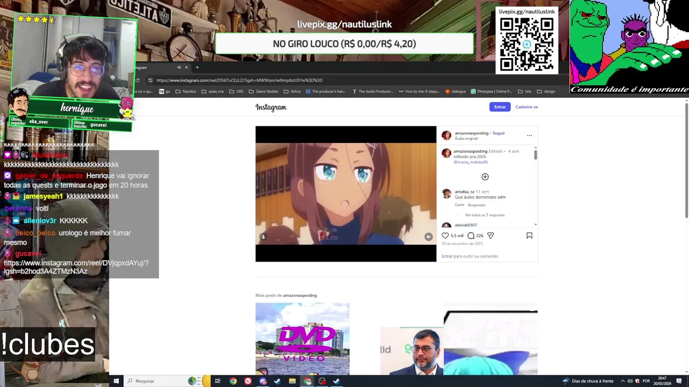Screen dimensions: 689x387
Task: Open a new browser tab
Action: (197, 67)
